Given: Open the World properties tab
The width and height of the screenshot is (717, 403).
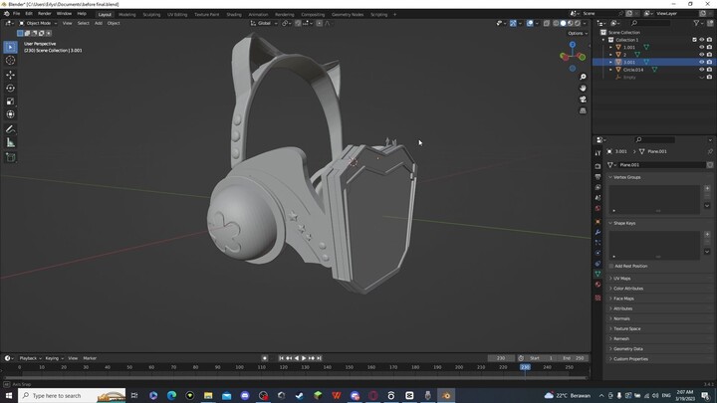Looking at the screenshot, I should pos(597,208).
